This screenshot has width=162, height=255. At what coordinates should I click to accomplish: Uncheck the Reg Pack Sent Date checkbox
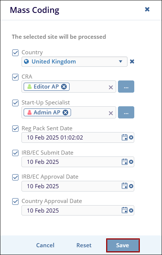15,129
